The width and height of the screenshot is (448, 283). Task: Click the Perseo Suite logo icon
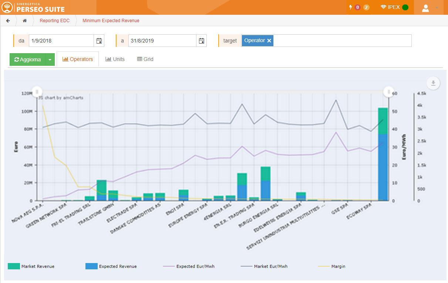7,7
